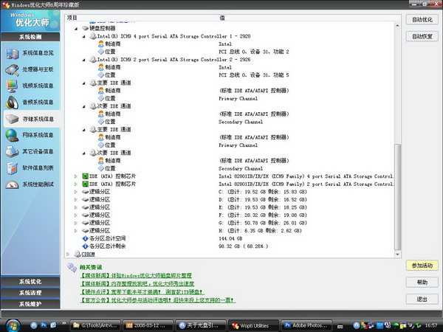Click the 自动优化 button
443x332 pixels.
(x=422, y=19)
